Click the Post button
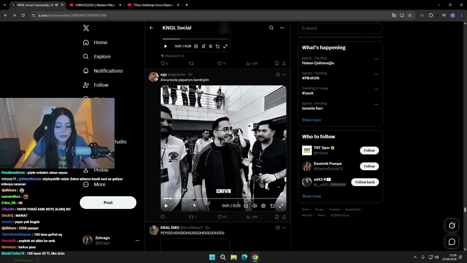 click(108, 203)
